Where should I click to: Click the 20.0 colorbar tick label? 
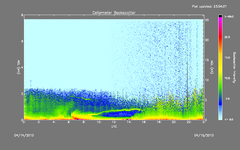(x=227, y=37)
